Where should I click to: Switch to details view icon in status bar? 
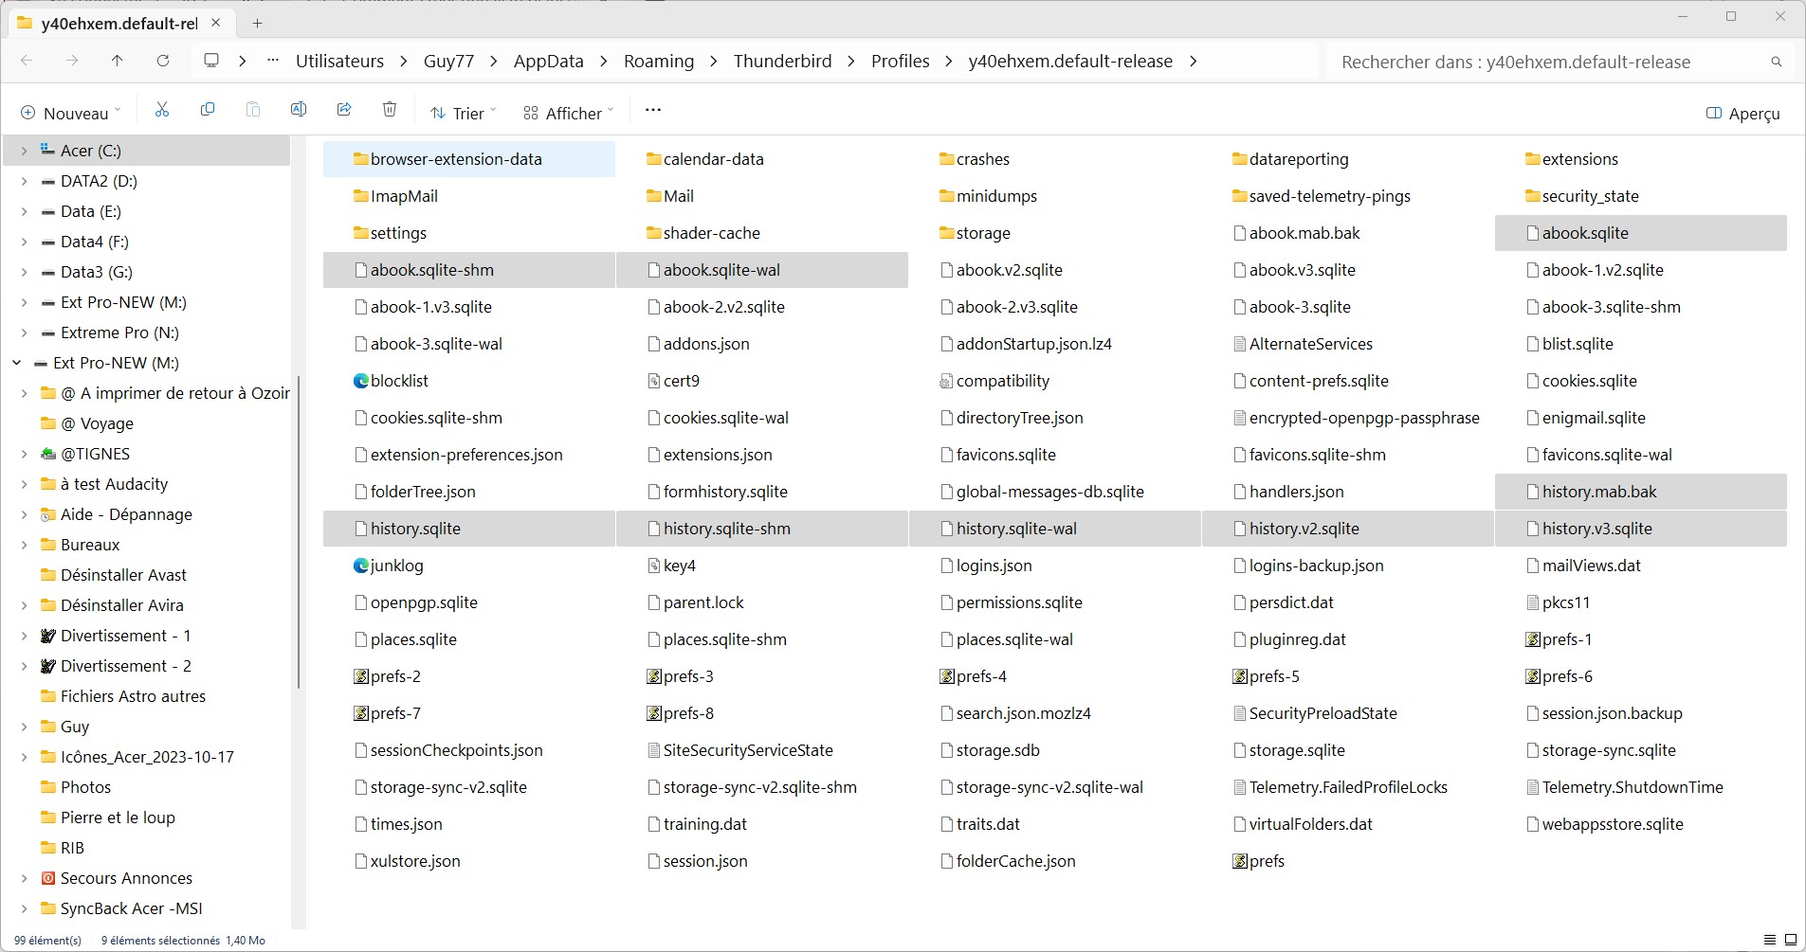(1770, 941)
